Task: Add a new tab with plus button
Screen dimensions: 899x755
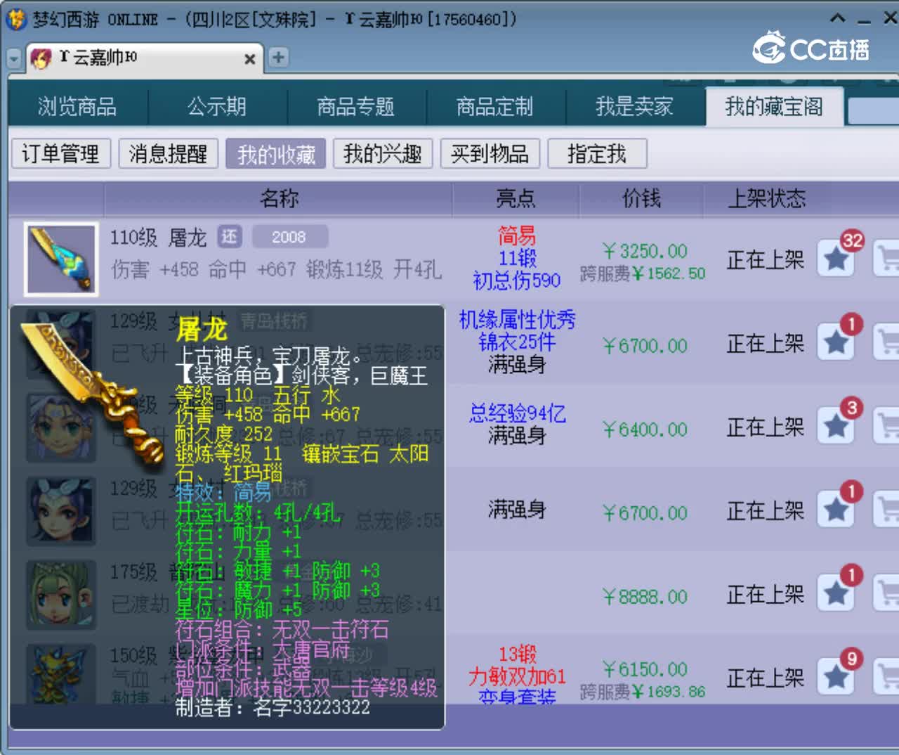Action: point(279,58)
